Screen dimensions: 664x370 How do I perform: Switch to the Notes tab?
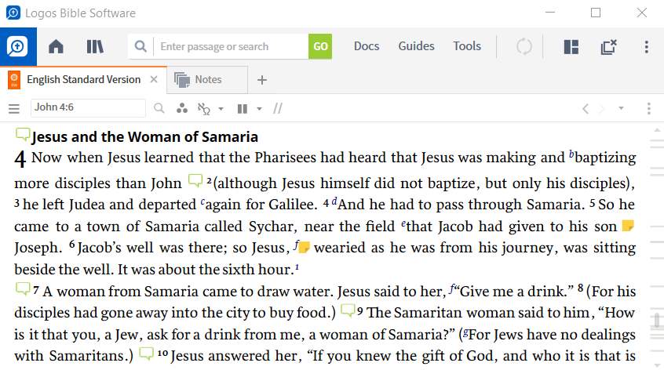(x=207, y=79)
